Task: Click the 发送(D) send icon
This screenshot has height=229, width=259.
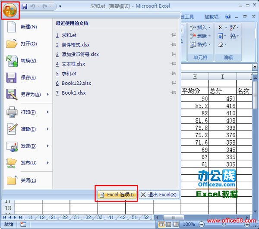Action: [12, 146]
